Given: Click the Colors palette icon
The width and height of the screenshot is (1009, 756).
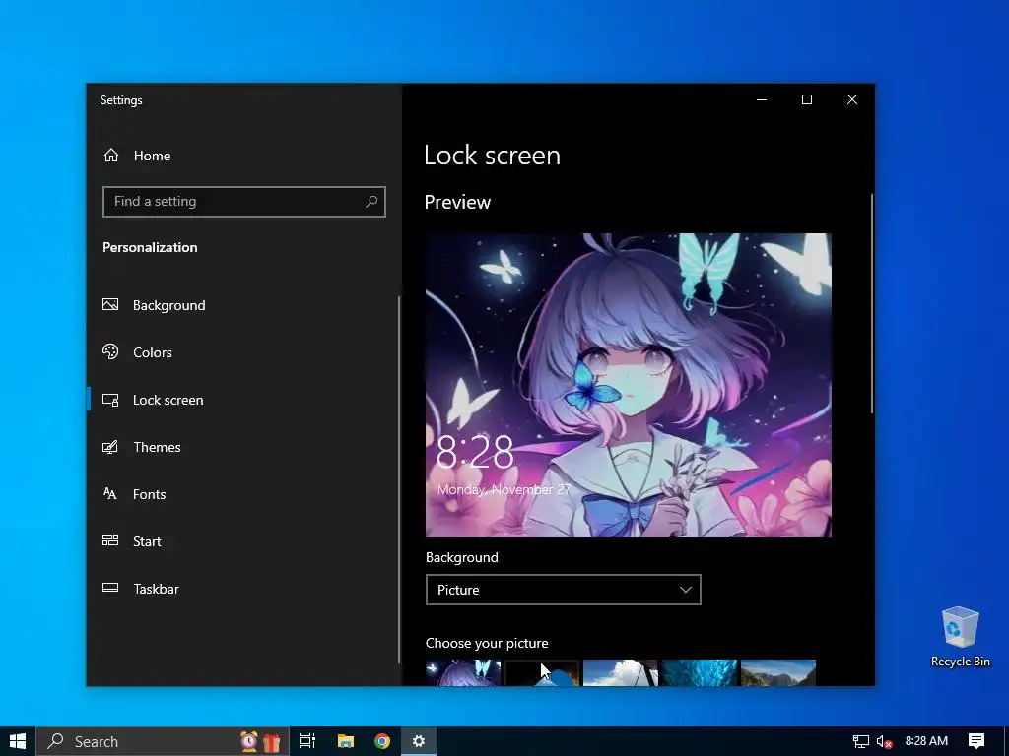Looking at the screenshot, I should click(x=110, y=351).
